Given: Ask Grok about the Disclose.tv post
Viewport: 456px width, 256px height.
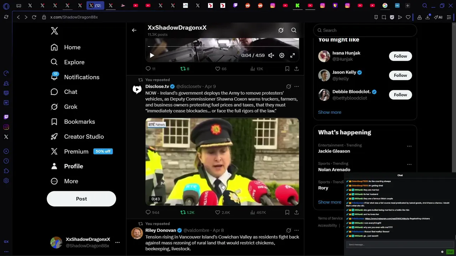Looking at the screenshot, I should 289,86.
